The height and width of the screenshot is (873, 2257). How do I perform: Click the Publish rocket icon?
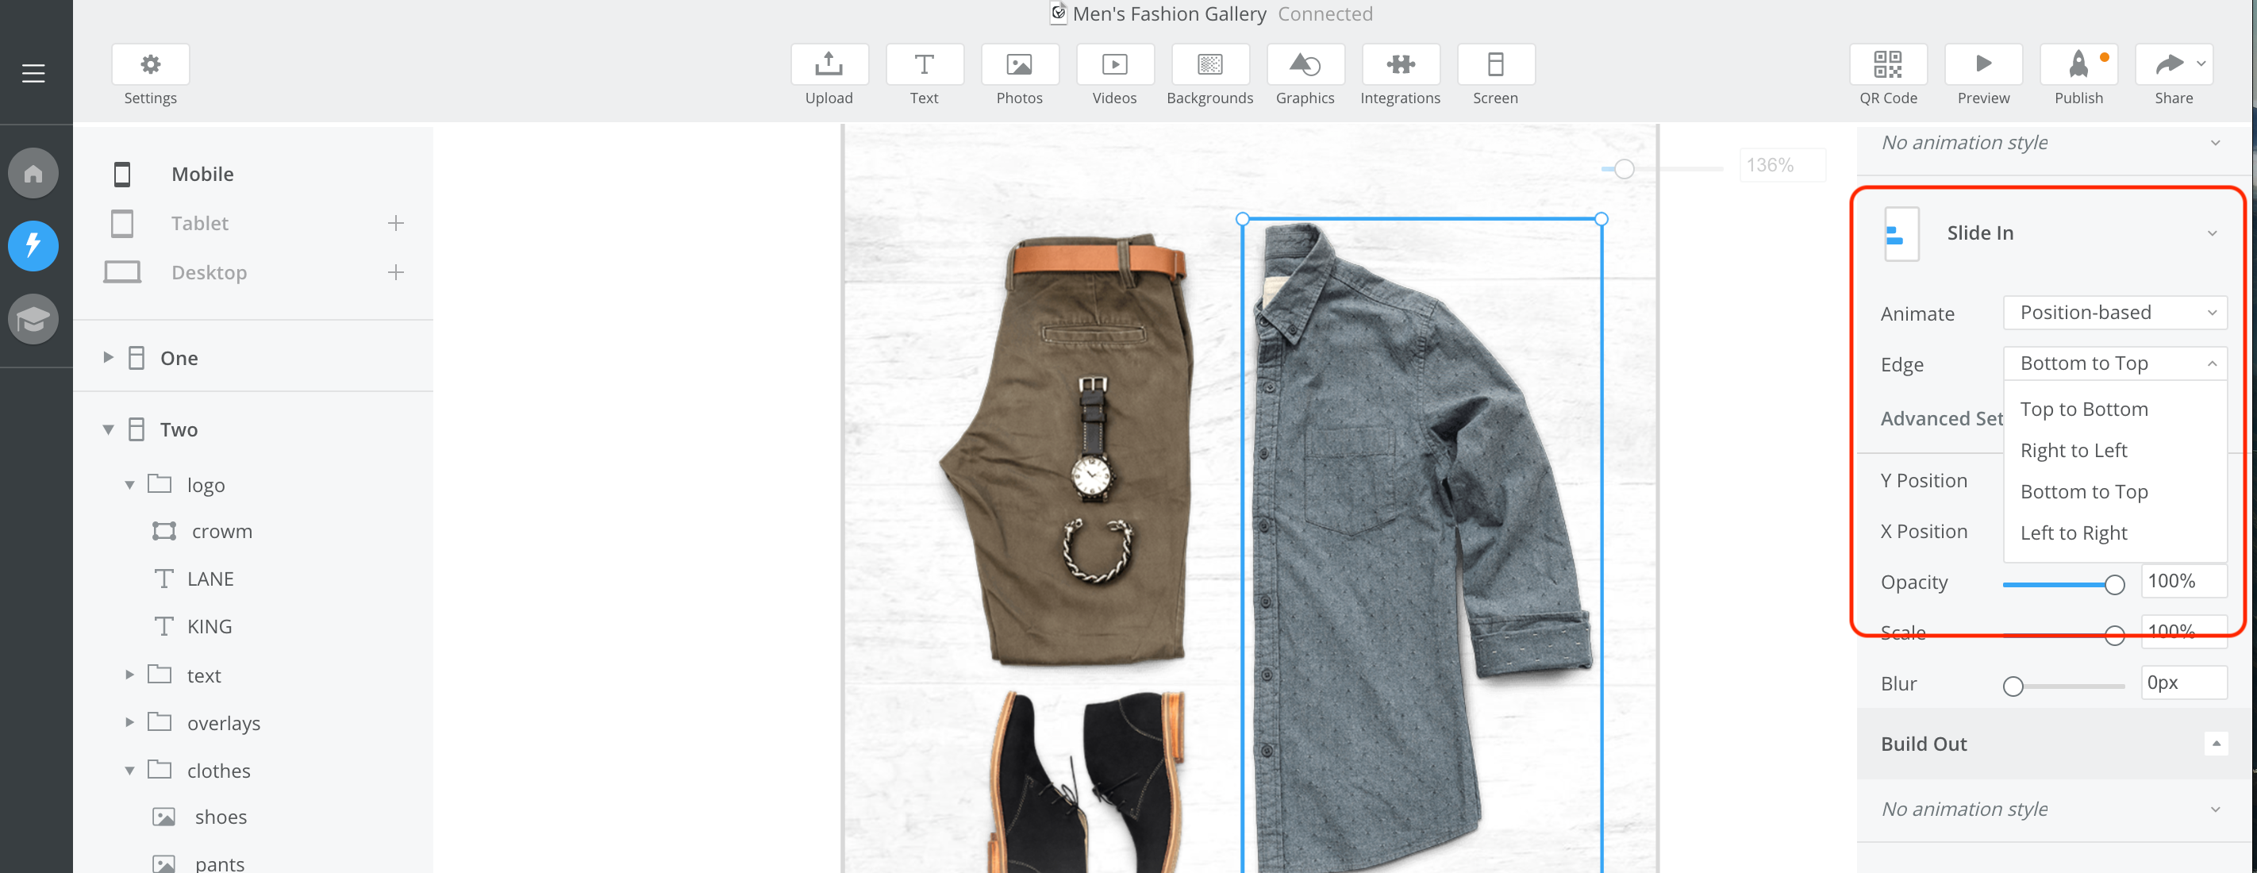[x=2078, y=65]
